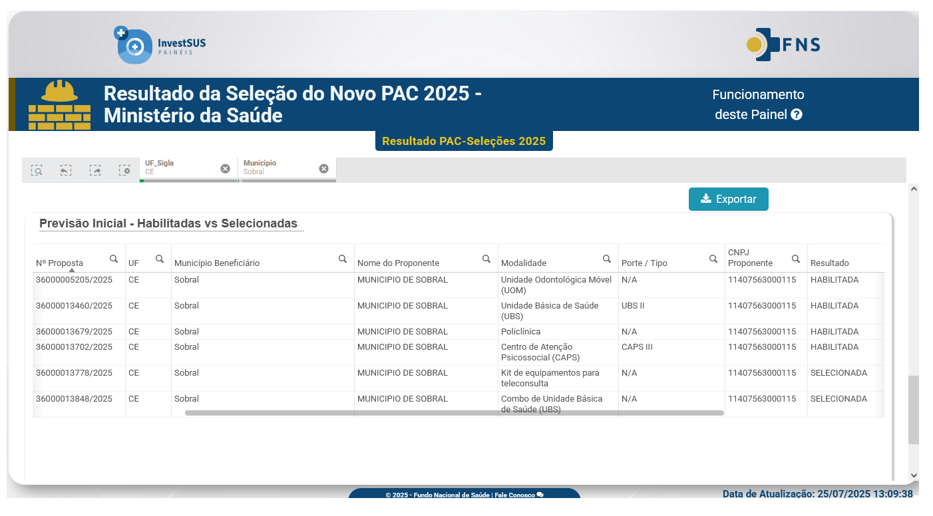Screen dimensions: 933x516
Task: Click the Exportar button
Action: tap(728, 199)
